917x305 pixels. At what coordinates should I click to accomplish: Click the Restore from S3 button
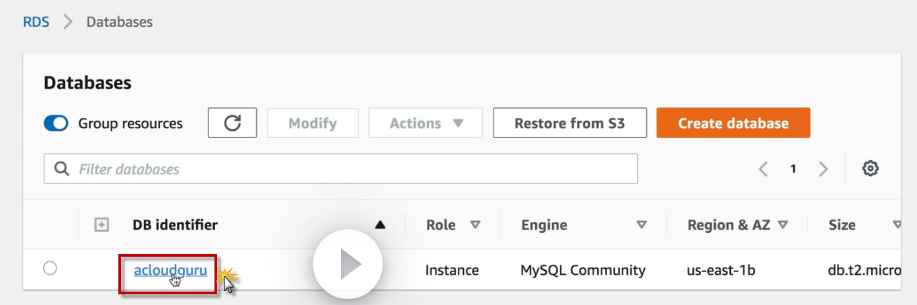coord(569,123)
